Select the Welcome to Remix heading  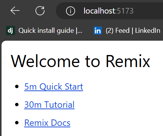tap(80, 61)
